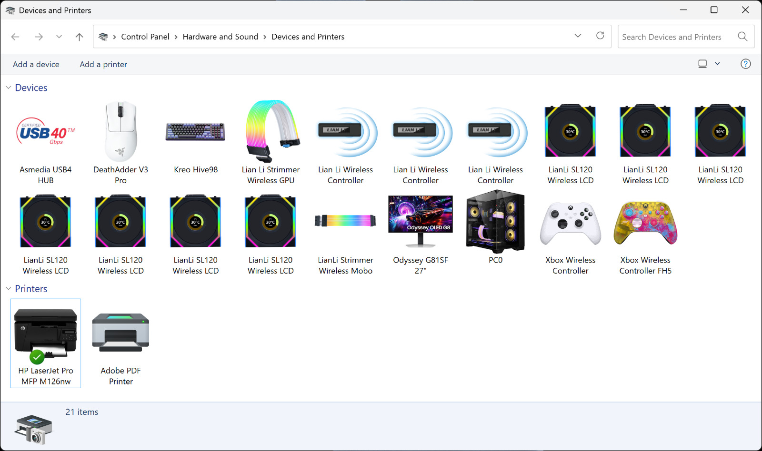Select the HP LaserJet Pro MFP M126nw printer
Image resolution: width=762 pixels, height=451 pixels.
click(46, 343)
